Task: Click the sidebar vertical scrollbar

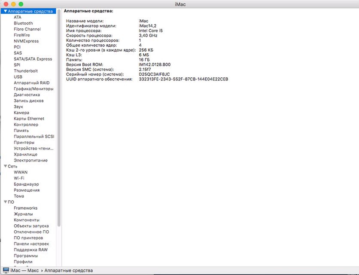Action: click(59, 118)
